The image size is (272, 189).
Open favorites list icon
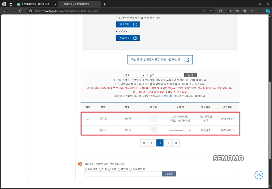click(x=237, y=11)
